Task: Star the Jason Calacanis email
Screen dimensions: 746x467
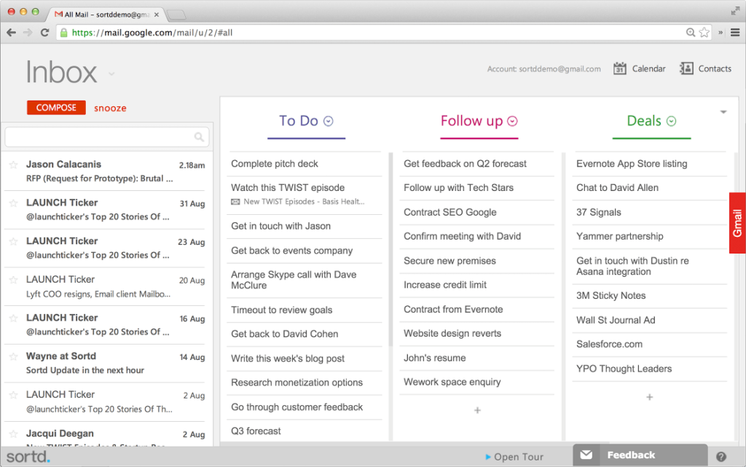Action: 12,165
